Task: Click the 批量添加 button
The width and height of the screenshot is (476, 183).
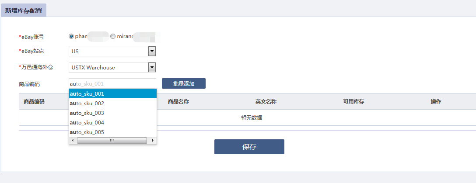Action: pyautogui.click(x=184, y=83)
